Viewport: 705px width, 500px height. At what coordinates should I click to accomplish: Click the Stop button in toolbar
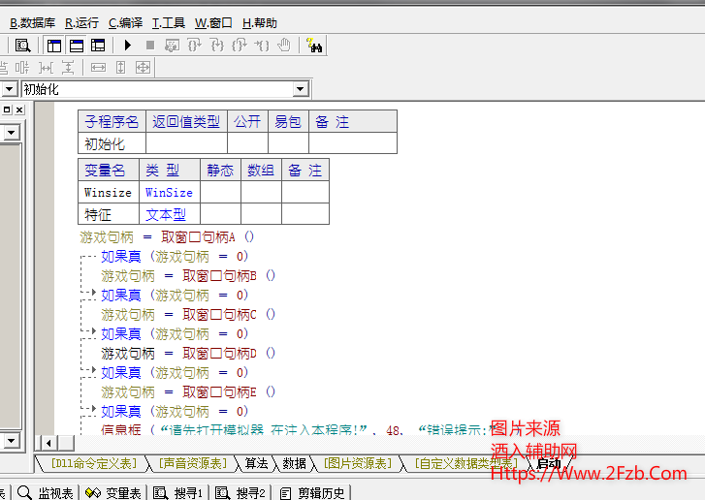149,45
